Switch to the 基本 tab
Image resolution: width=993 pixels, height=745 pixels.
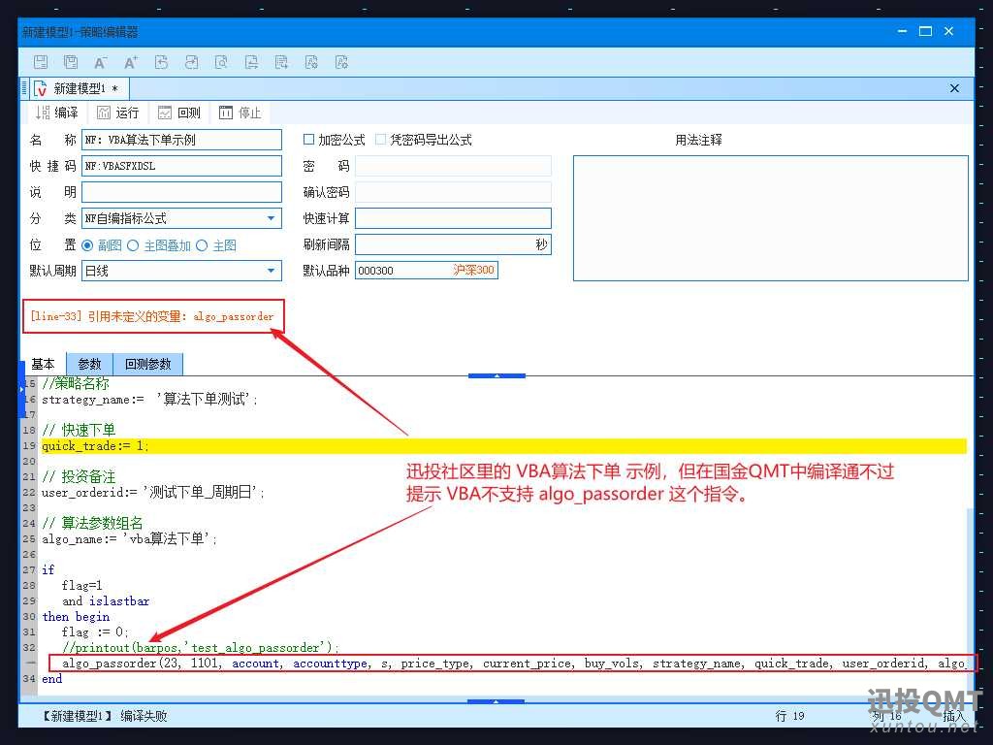click(x=43, y=364)
